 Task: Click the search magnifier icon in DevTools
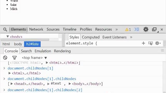click(x=5, y=29)
